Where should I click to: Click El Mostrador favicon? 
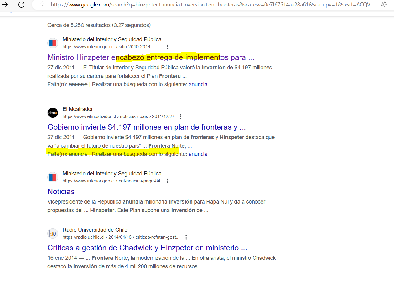[x=53, y=113]
